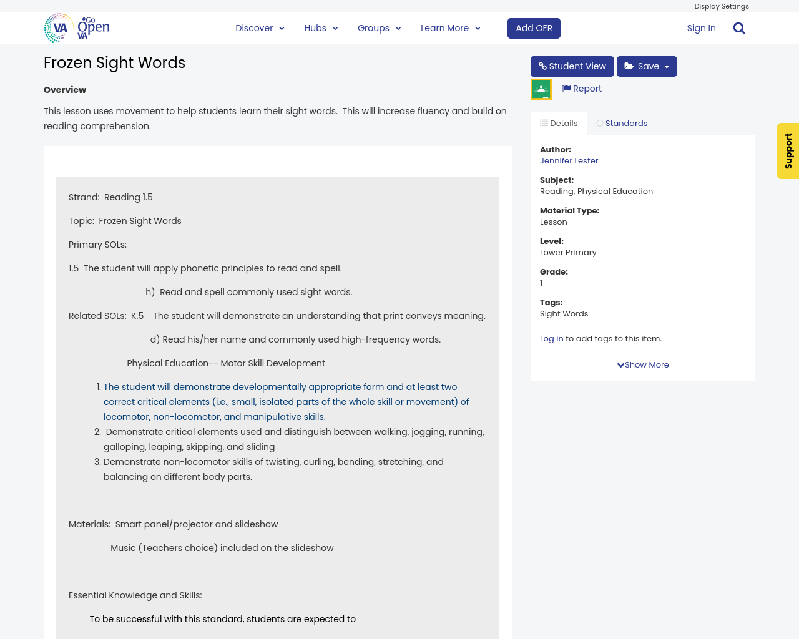This screenshot has height=639, width=799.
Task: Click Show More to expand details
Action: pyautogui.click(x=642, y=364)
